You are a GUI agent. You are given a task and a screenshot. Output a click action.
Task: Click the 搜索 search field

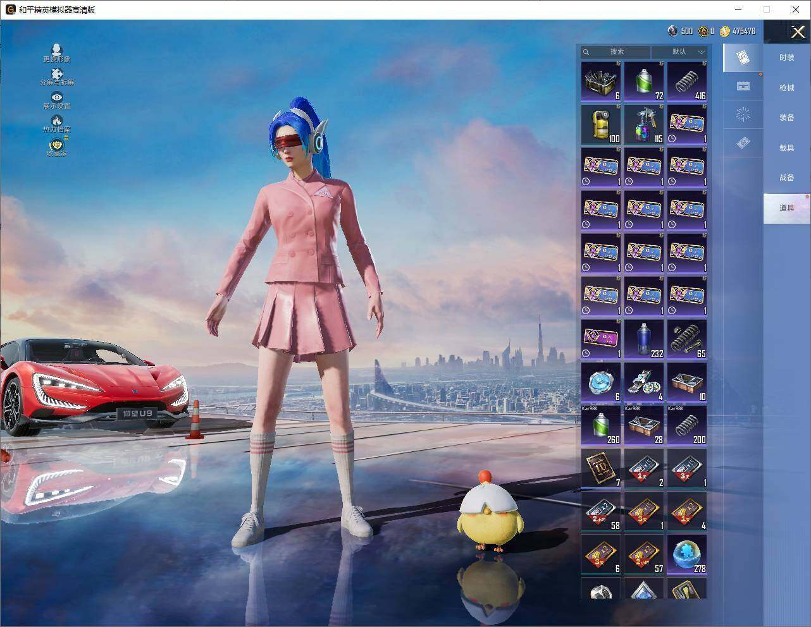point(616,52)
